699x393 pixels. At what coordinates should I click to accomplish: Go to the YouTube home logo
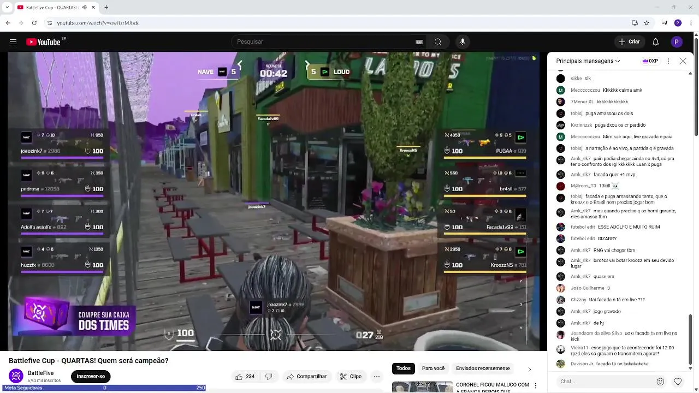pyautogui.click(x=44, y=42)
